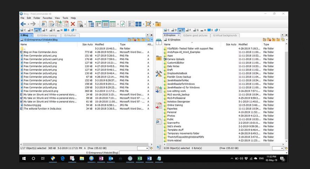
Task: Select drive H in the right panel
Action: [x=203, y=30]
